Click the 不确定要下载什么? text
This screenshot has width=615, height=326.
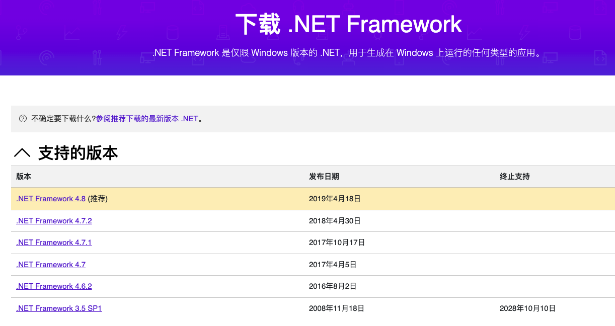coord(63,119)
